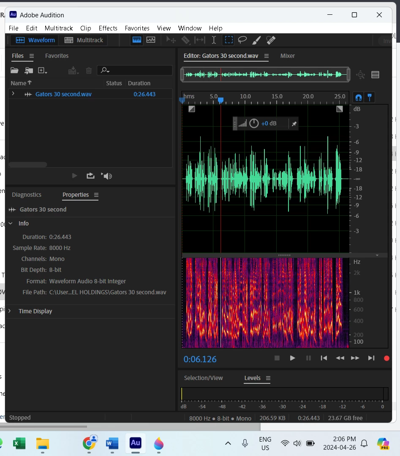Select the Lasso Selection tool
This screenshot has width=400, height=456.
click(242, 40)
